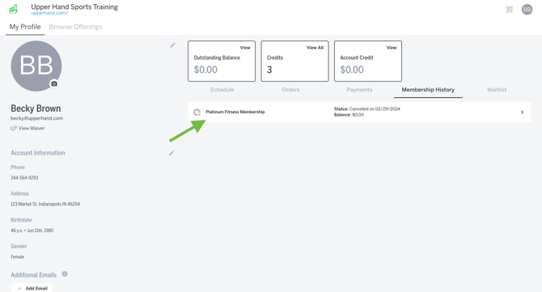Screen dimensions: 542x292
Task: Switch to My Profile tab
Action: tap(25, 27)
